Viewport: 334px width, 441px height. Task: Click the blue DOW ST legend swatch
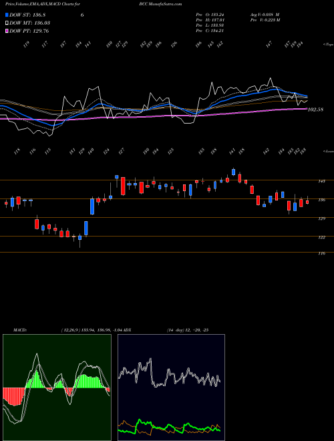point(7,15)
